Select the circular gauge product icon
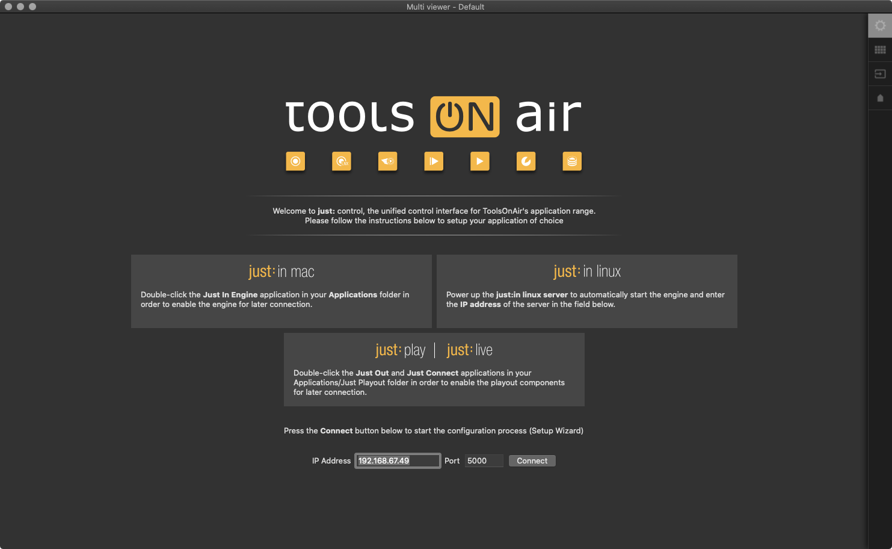The image size is (892, 549). [526, 161]
